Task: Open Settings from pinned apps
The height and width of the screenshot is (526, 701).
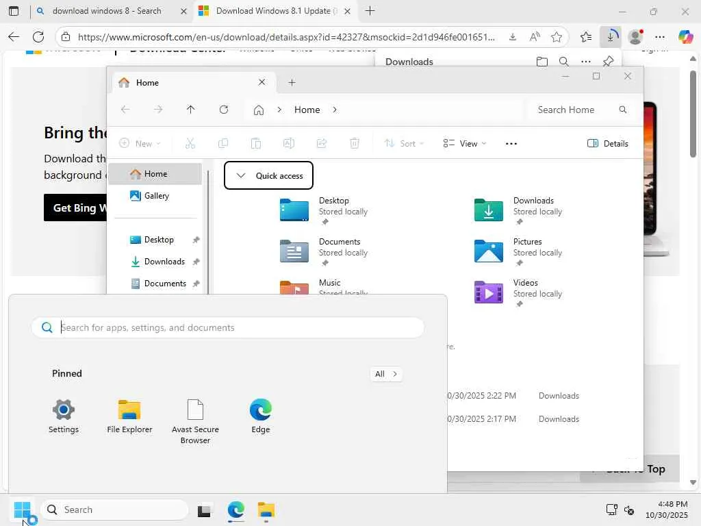Action: [x=64, y=416]
